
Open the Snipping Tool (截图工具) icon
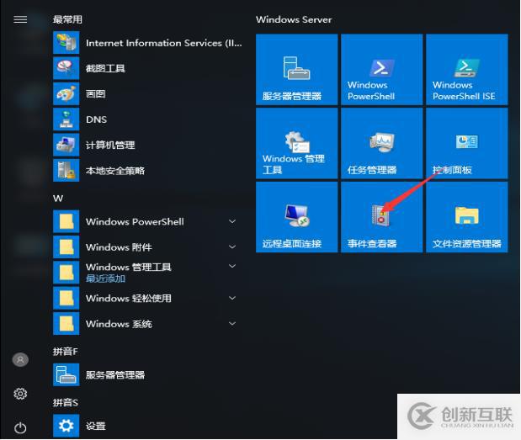(x=66, y=68)
